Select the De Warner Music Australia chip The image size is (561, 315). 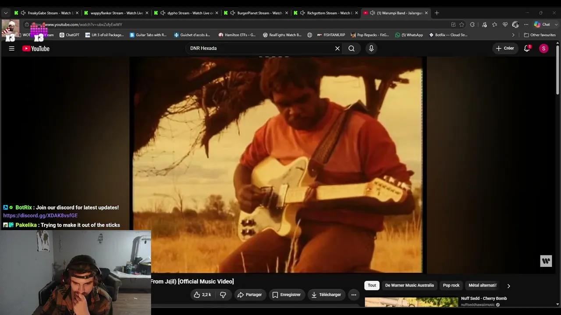coord(409,285)
